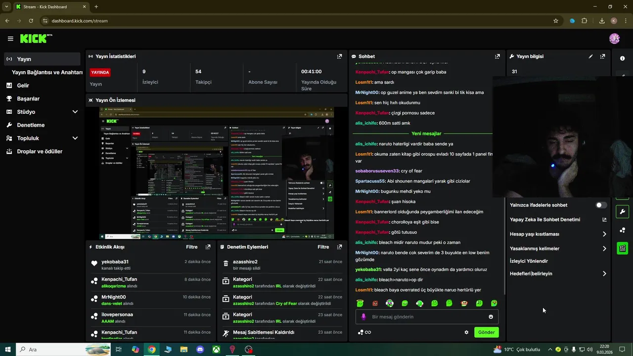Open Yasaklanmış kelimeler chevron

click(x=604, y=249)
